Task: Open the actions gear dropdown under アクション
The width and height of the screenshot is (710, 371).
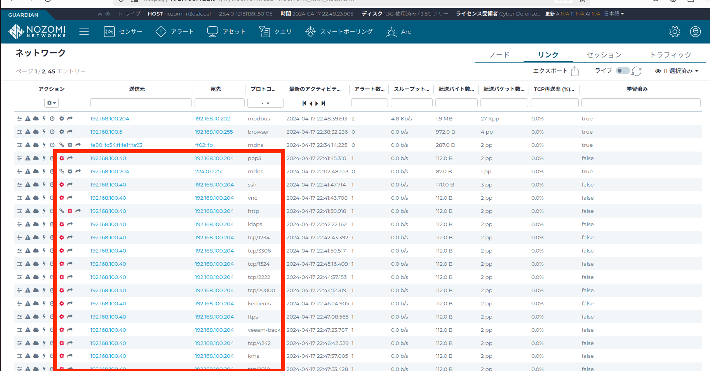Action: coord(51,103)
